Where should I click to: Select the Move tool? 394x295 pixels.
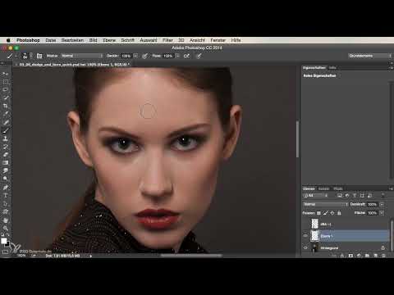pyautogui.click(x=5, y=74)
